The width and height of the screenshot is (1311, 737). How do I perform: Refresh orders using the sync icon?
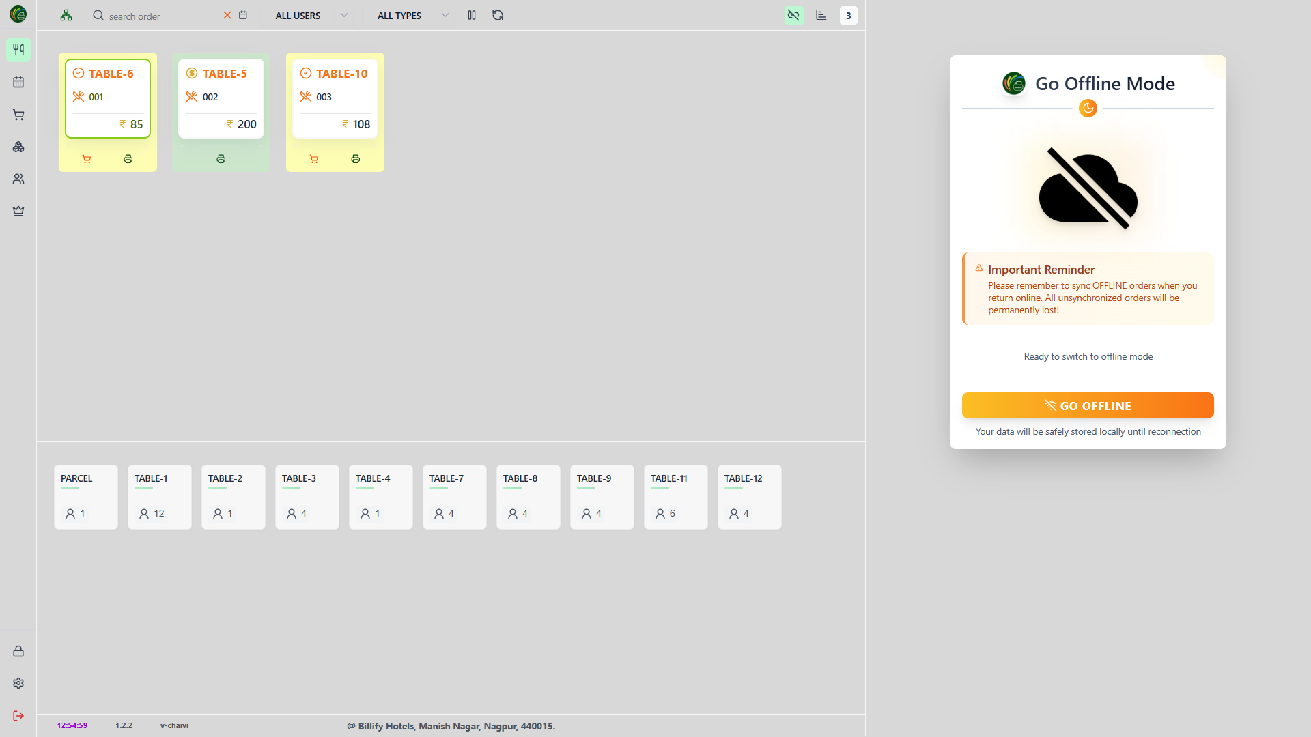498,15
